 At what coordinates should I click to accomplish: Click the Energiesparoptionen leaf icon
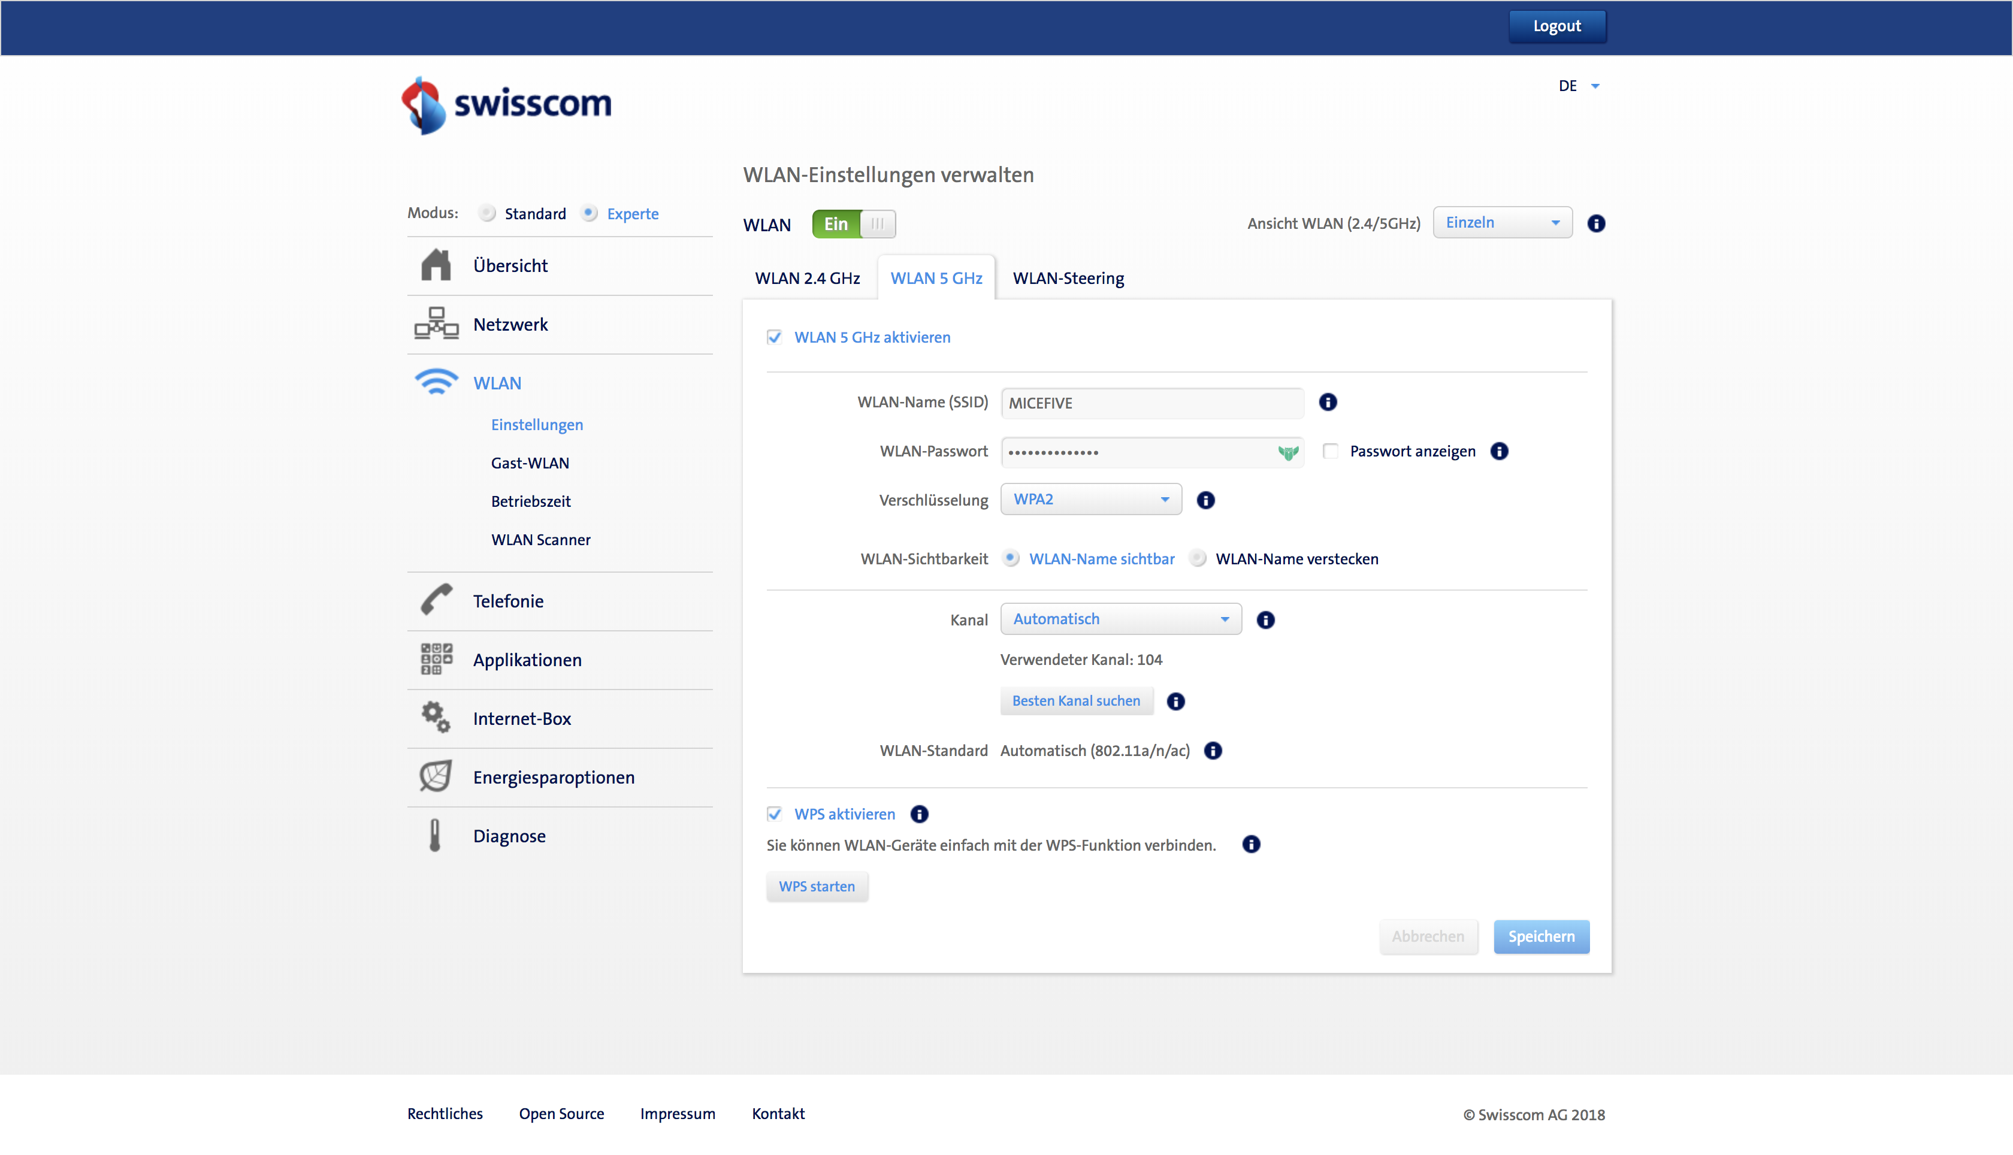pos(436,776)
